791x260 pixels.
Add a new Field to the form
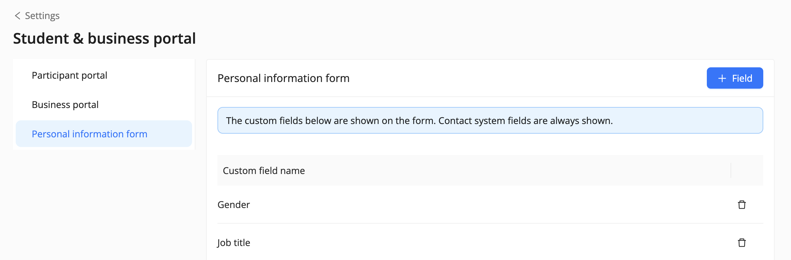coord(735,78)
